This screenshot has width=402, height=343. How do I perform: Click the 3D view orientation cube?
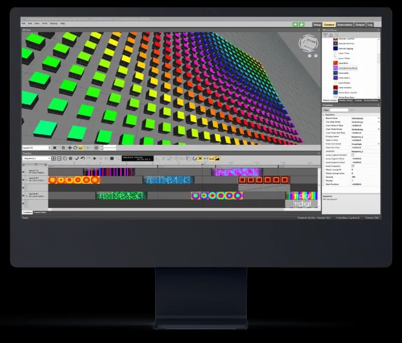pos(309,43)
